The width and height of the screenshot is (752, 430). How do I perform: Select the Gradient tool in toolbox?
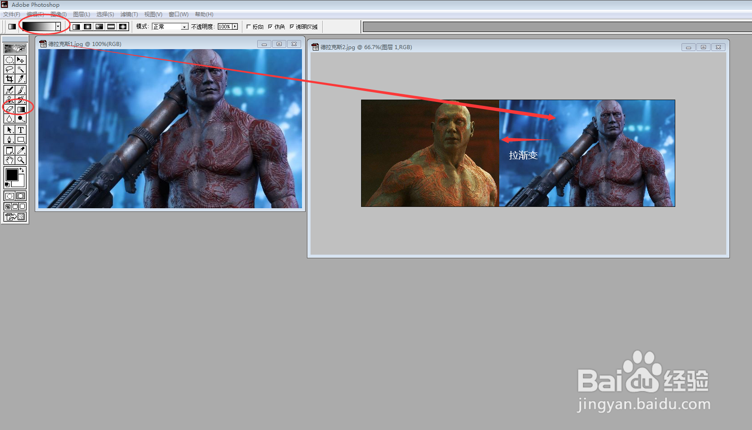pos(21,109)
